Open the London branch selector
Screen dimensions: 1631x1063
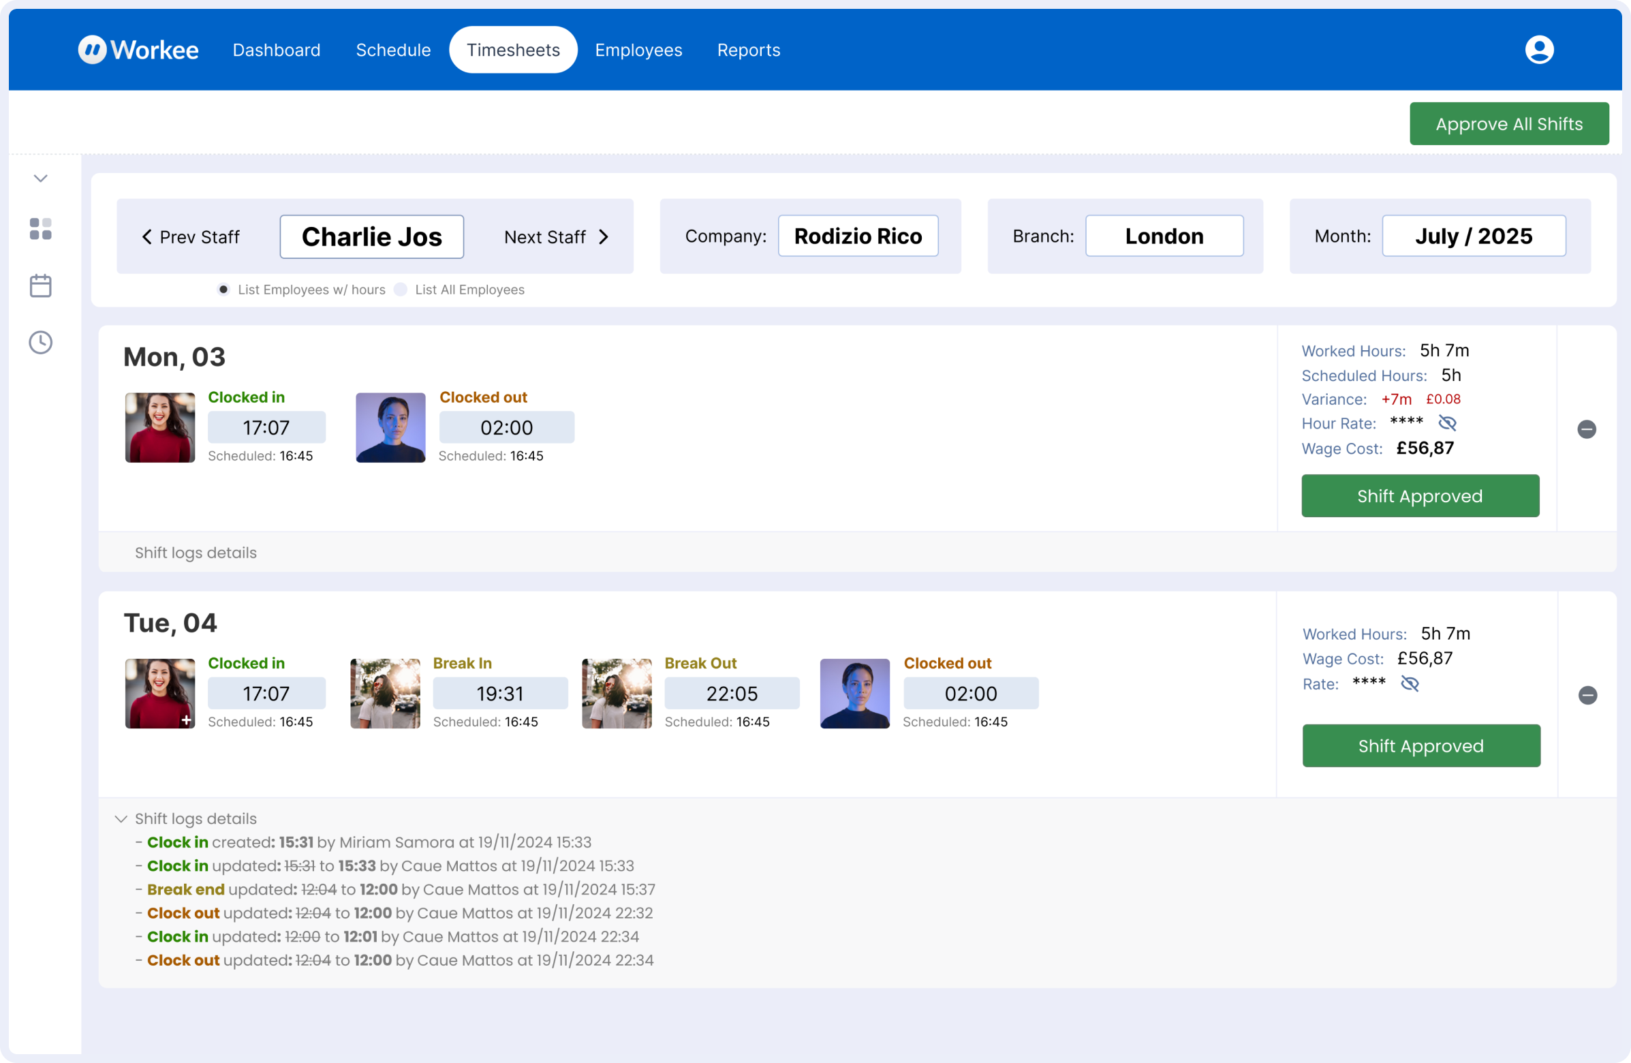tap(1164, 236)
